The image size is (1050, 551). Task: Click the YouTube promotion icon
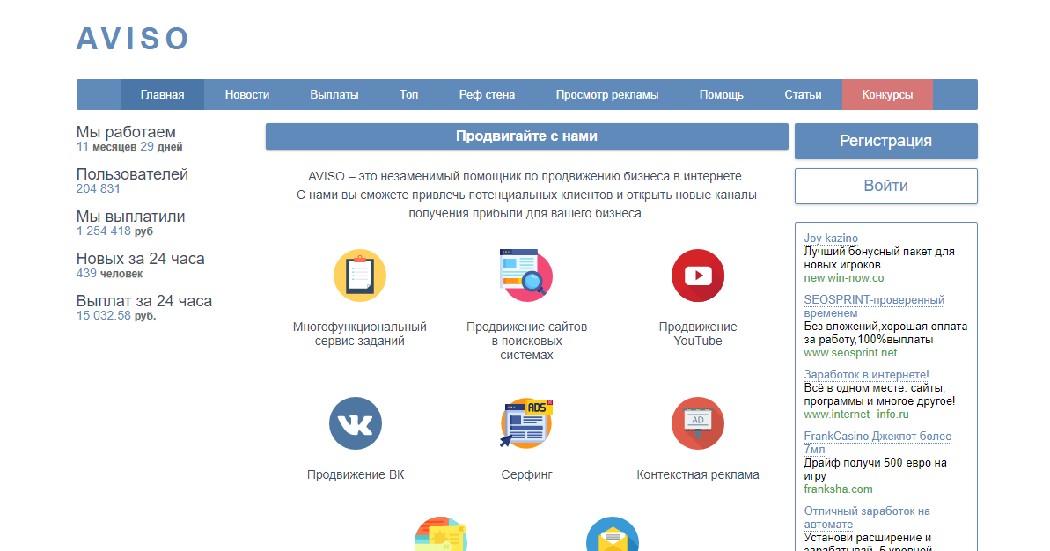pyautogui.click(x=697, y=275)
